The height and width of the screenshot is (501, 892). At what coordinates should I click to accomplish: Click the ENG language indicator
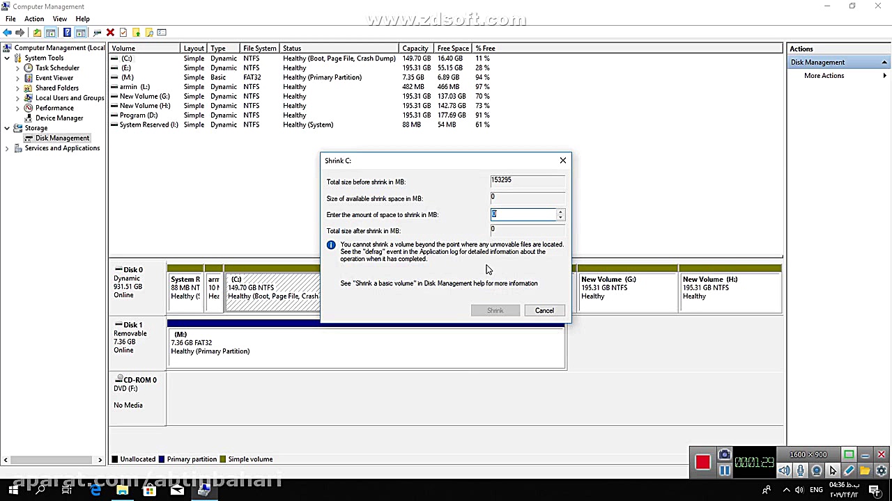click(816, 491)
